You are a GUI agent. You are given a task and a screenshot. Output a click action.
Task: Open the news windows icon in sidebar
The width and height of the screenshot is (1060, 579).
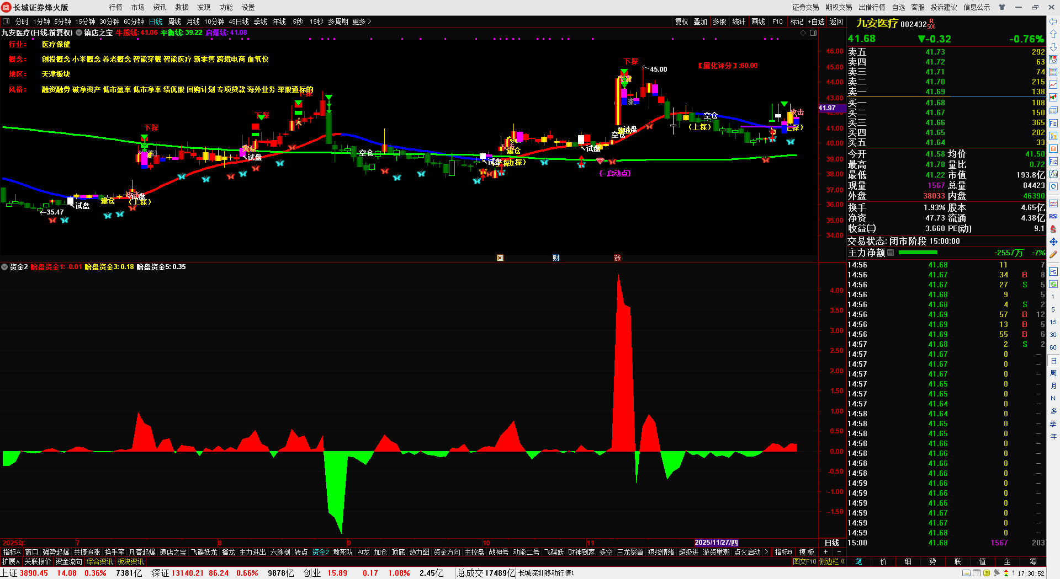click(x=1053, y=110)
